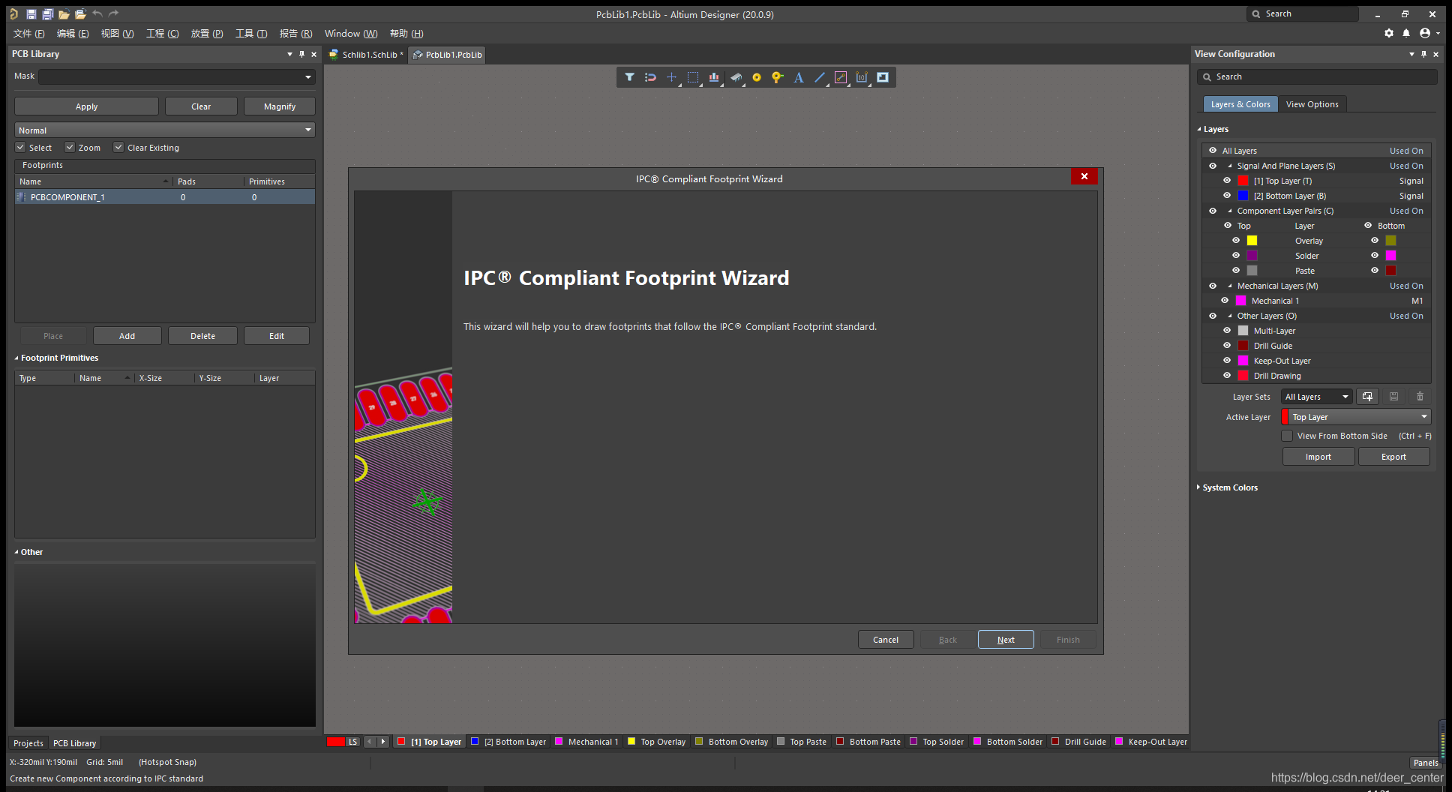Toggle the Clear Existing checkbox
This screenshot has width=1452, height=792.
point(118,148)
